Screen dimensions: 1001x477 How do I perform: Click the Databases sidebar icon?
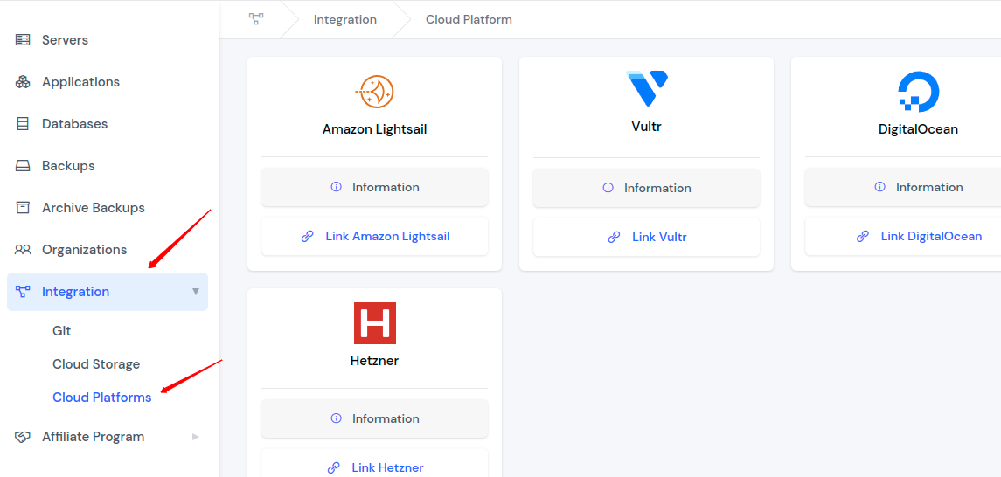(23, 124)
